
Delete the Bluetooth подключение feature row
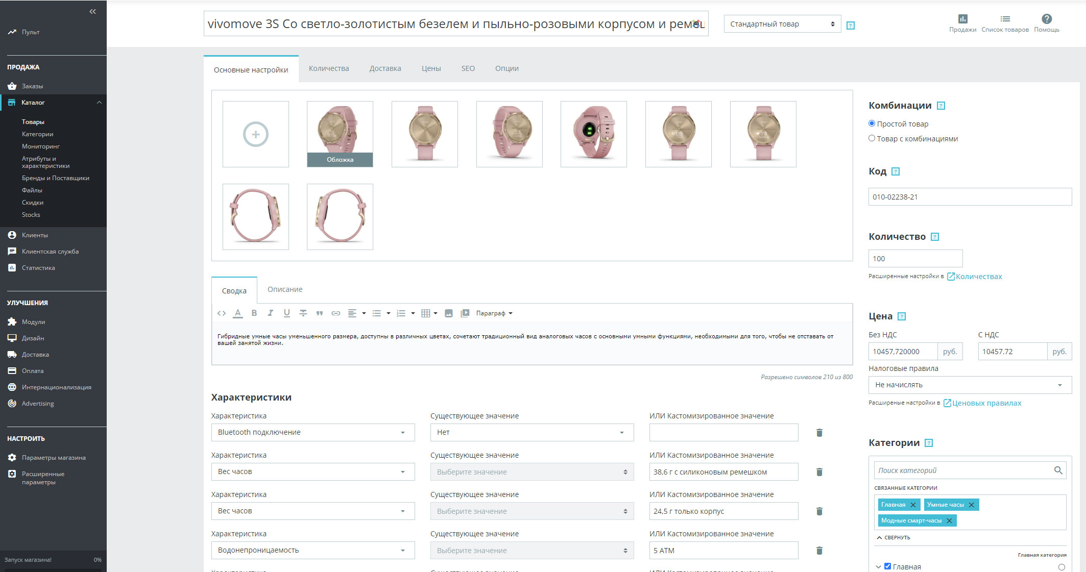[819, 433]
